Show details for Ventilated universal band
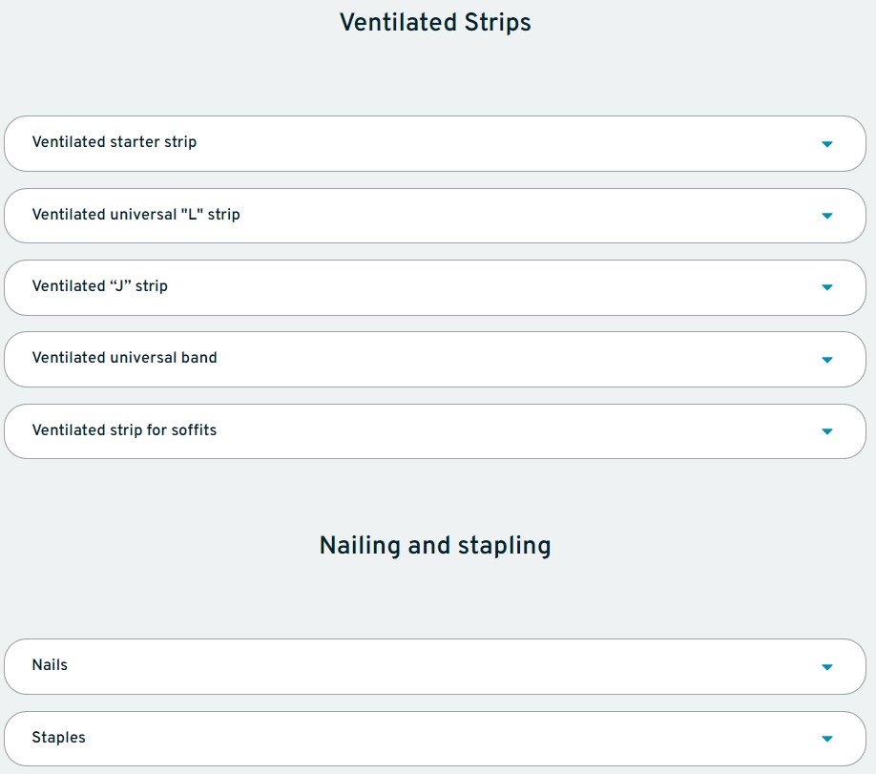 pos(434,359)
